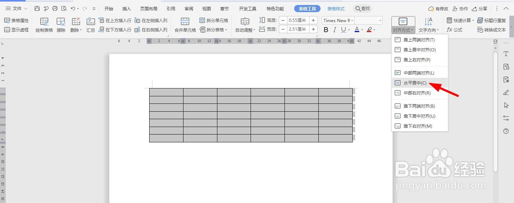Choose 靠下两端对齐(B) alignment
The height and width of the screenshot is (203, 514).
(x=420, y=106)
